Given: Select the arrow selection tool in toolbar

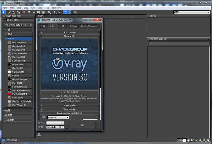Looking at the screenshot, I should [4, 12].
